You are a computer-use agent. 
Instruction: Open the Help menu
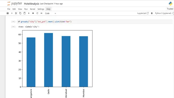[48, 9]
